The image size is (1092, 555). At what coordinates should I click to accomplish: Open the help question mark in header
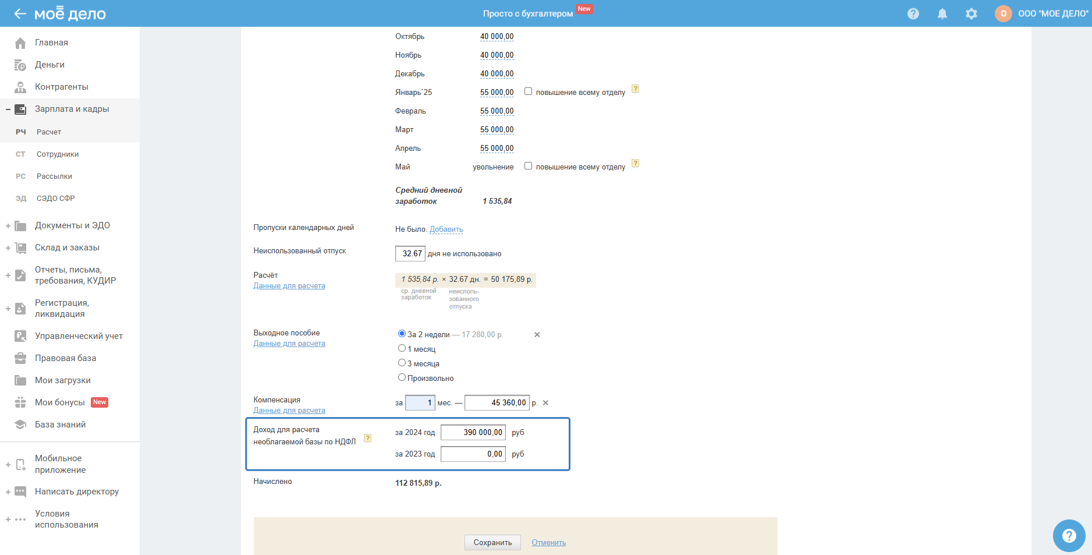913,13
